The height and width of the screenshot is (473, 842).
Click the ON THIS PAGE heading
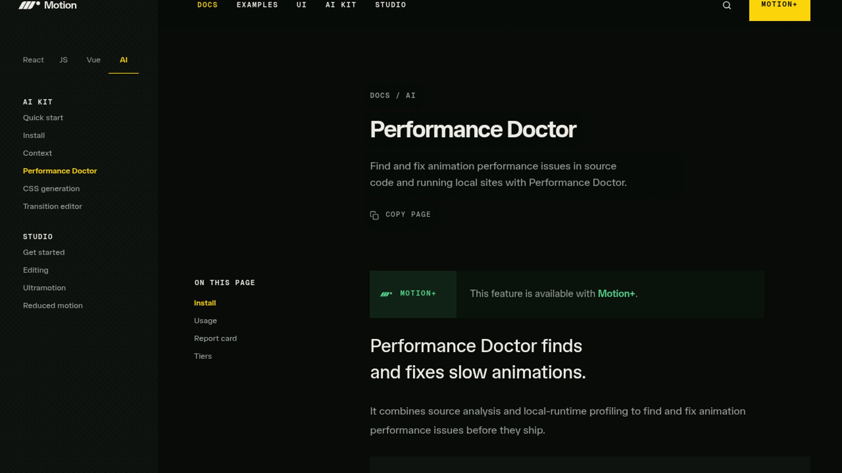[225, 283]
